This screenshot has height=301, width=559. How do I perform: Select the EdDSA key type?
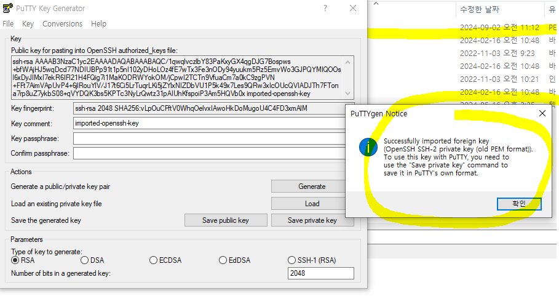[x=234, y=260]
